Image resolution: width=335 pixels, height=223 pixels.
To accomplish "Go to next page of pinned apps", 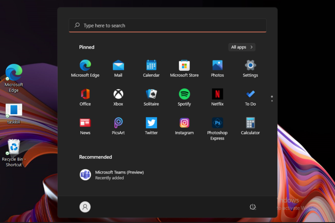I will click(x=272, y=101).
